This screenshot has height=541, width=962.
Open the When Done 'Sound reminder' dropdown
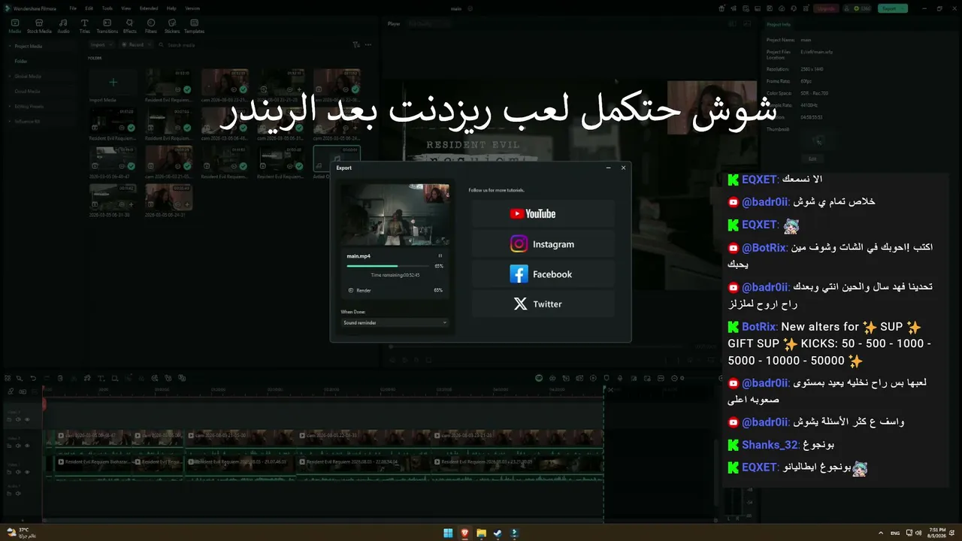[x=395, y=322]
